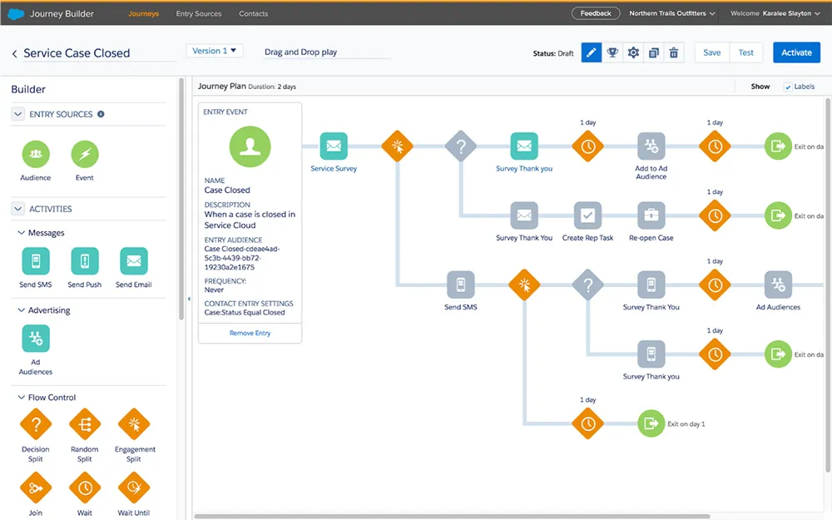This screenshot has height=520, width=832.
Task: Open the trophy goal icon
Action: coord(612,52)
